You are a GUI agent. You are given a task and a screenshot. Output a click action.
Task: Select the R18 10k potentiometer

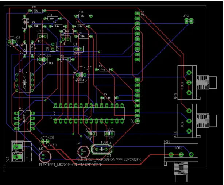point(197,121)
